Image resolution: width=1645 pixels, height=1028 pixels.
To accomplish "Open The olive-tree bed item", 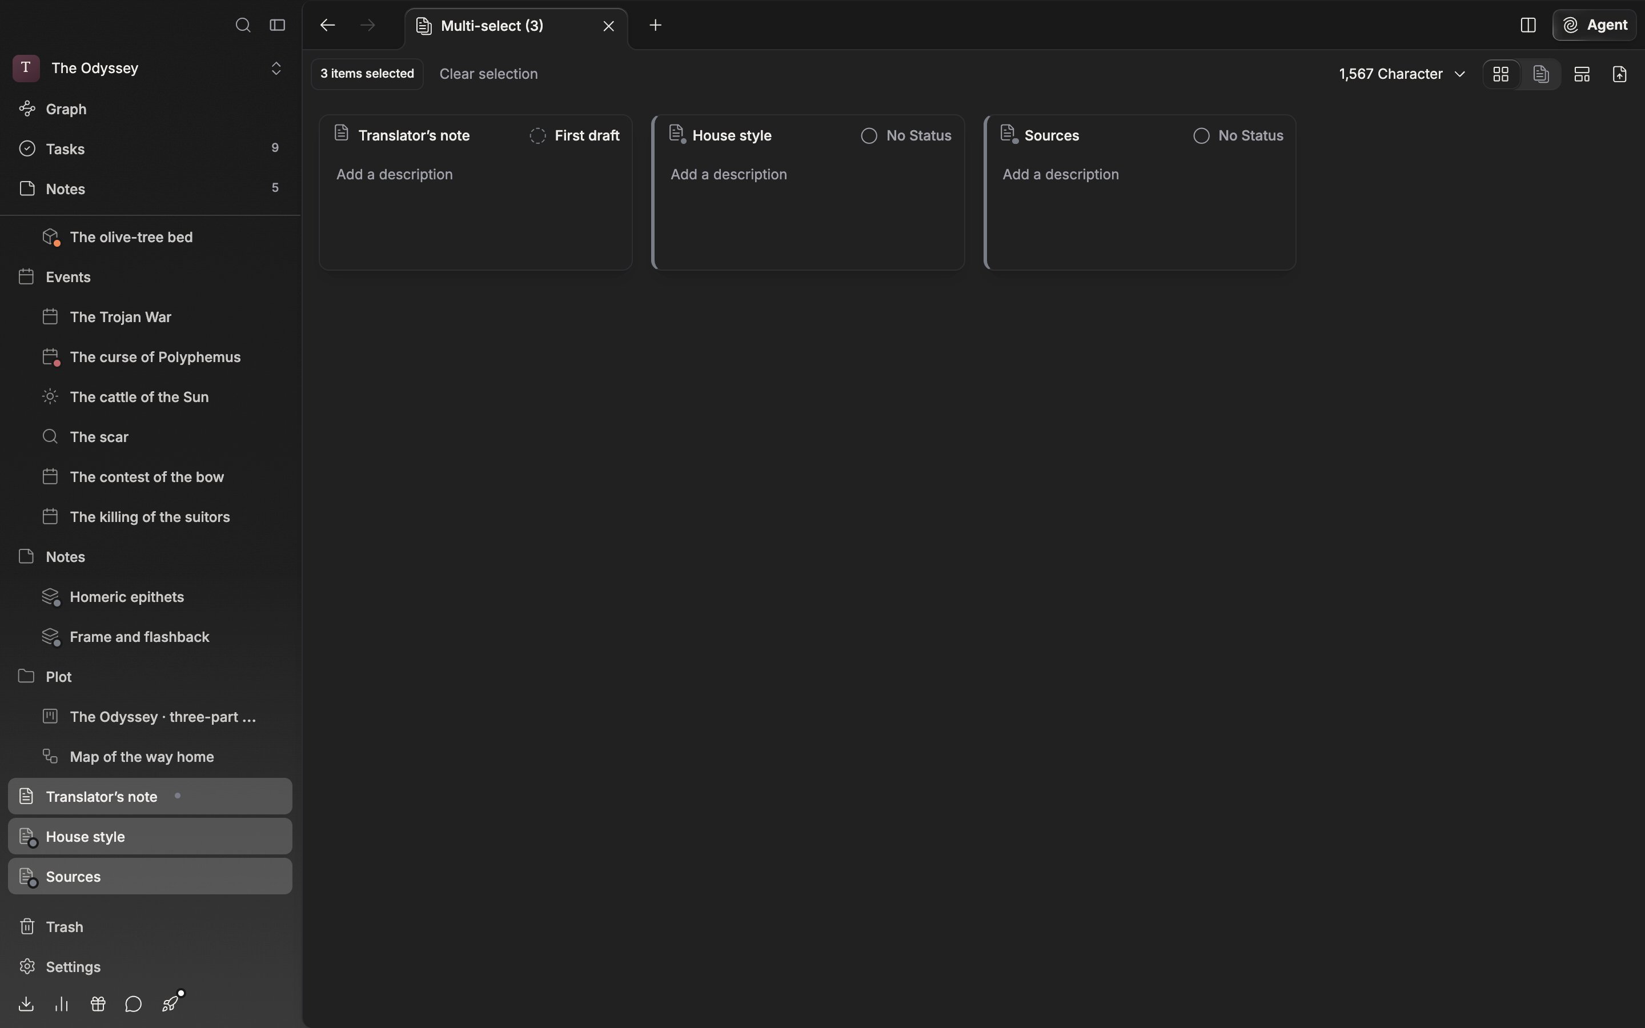I will click(x=150, y=237).
